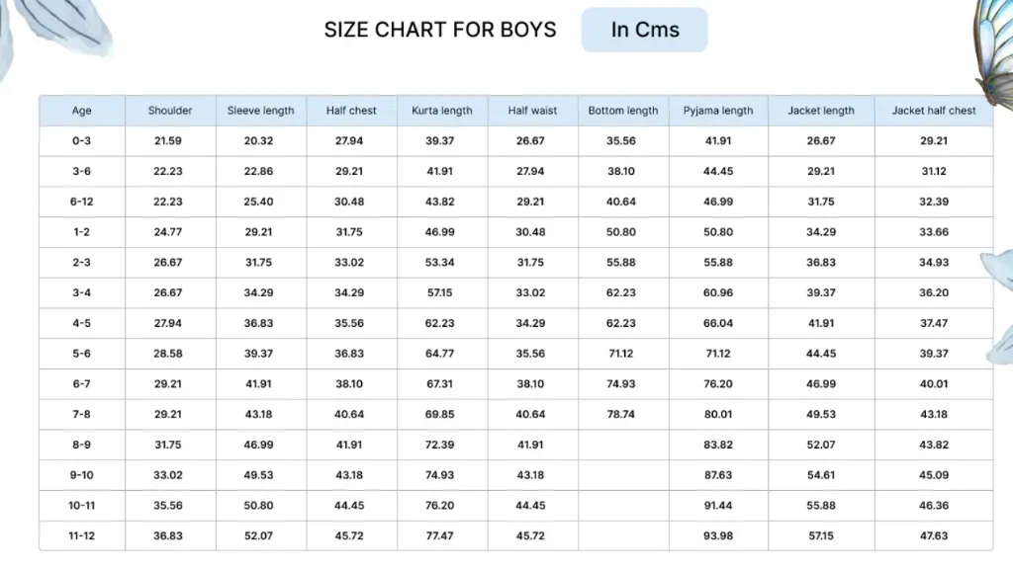Click the Sleeve length column header
This screenshot has height=570, width=1013.
click(260, 111)
